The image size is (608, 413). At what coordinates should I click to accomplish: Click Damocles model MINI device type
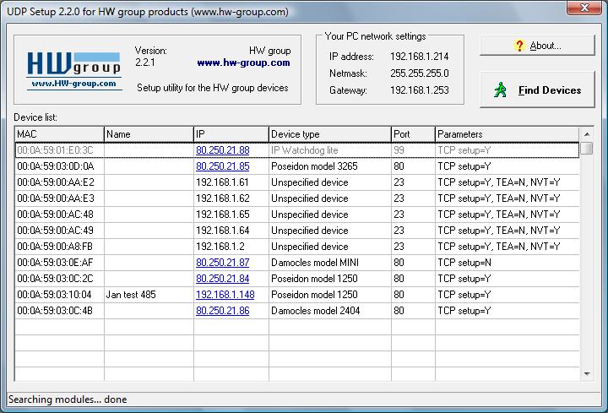pos(315,263)
